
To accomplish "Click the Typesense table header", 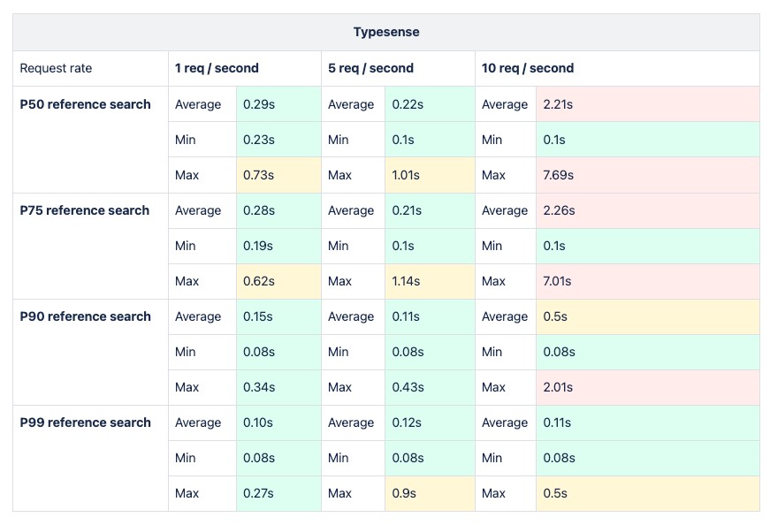I will (x=385, y=33).
